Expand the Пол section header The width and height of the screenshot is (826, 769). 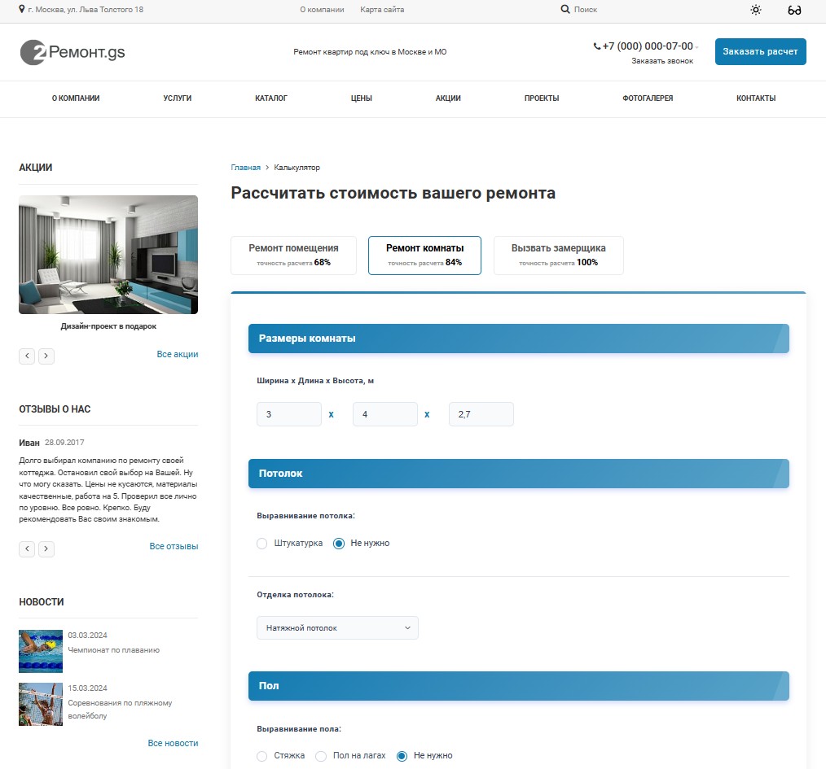[x=518, y=686]
